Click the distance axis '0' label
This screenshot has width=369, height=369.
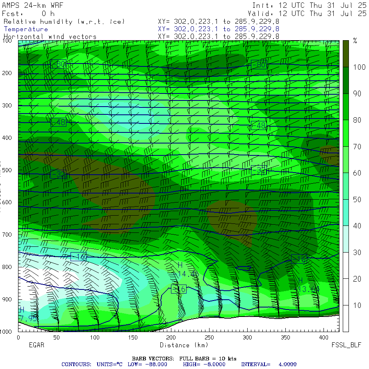(18, 338)
